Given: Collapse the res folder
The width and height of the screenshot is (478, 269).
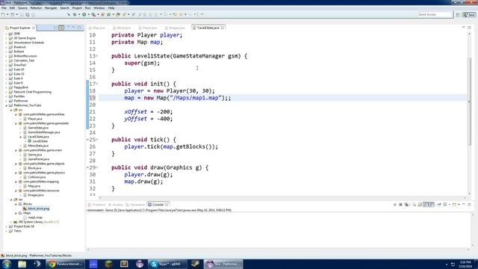Looking at the screenshot, I should pyautogui.click(x=11, y=200).
